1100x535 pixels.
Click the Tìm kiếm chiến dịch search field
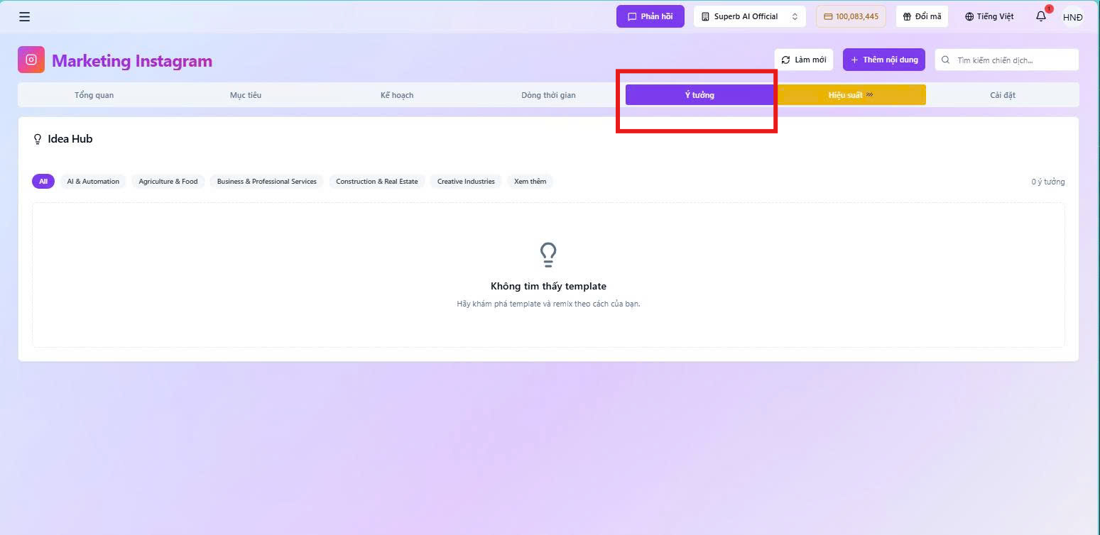click(1007, 60)
